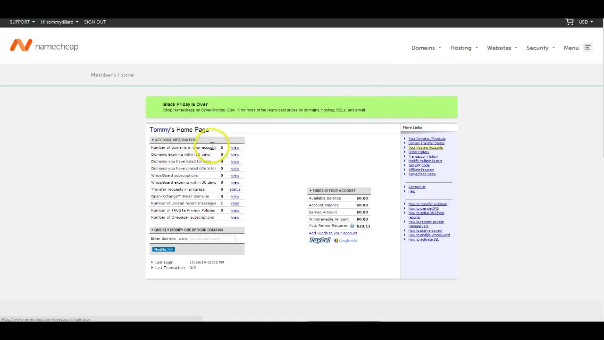The image size is (604, 340).
Task: Click the Namecheap logo
Action: pos(44,46)
